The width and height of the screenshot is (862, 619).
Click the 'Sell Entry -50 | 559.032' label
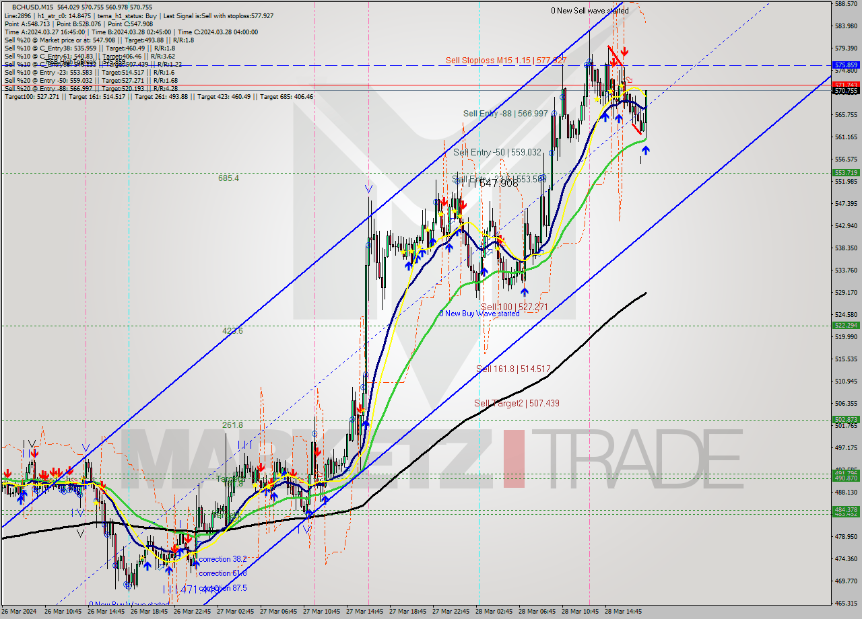coord(497,153)
